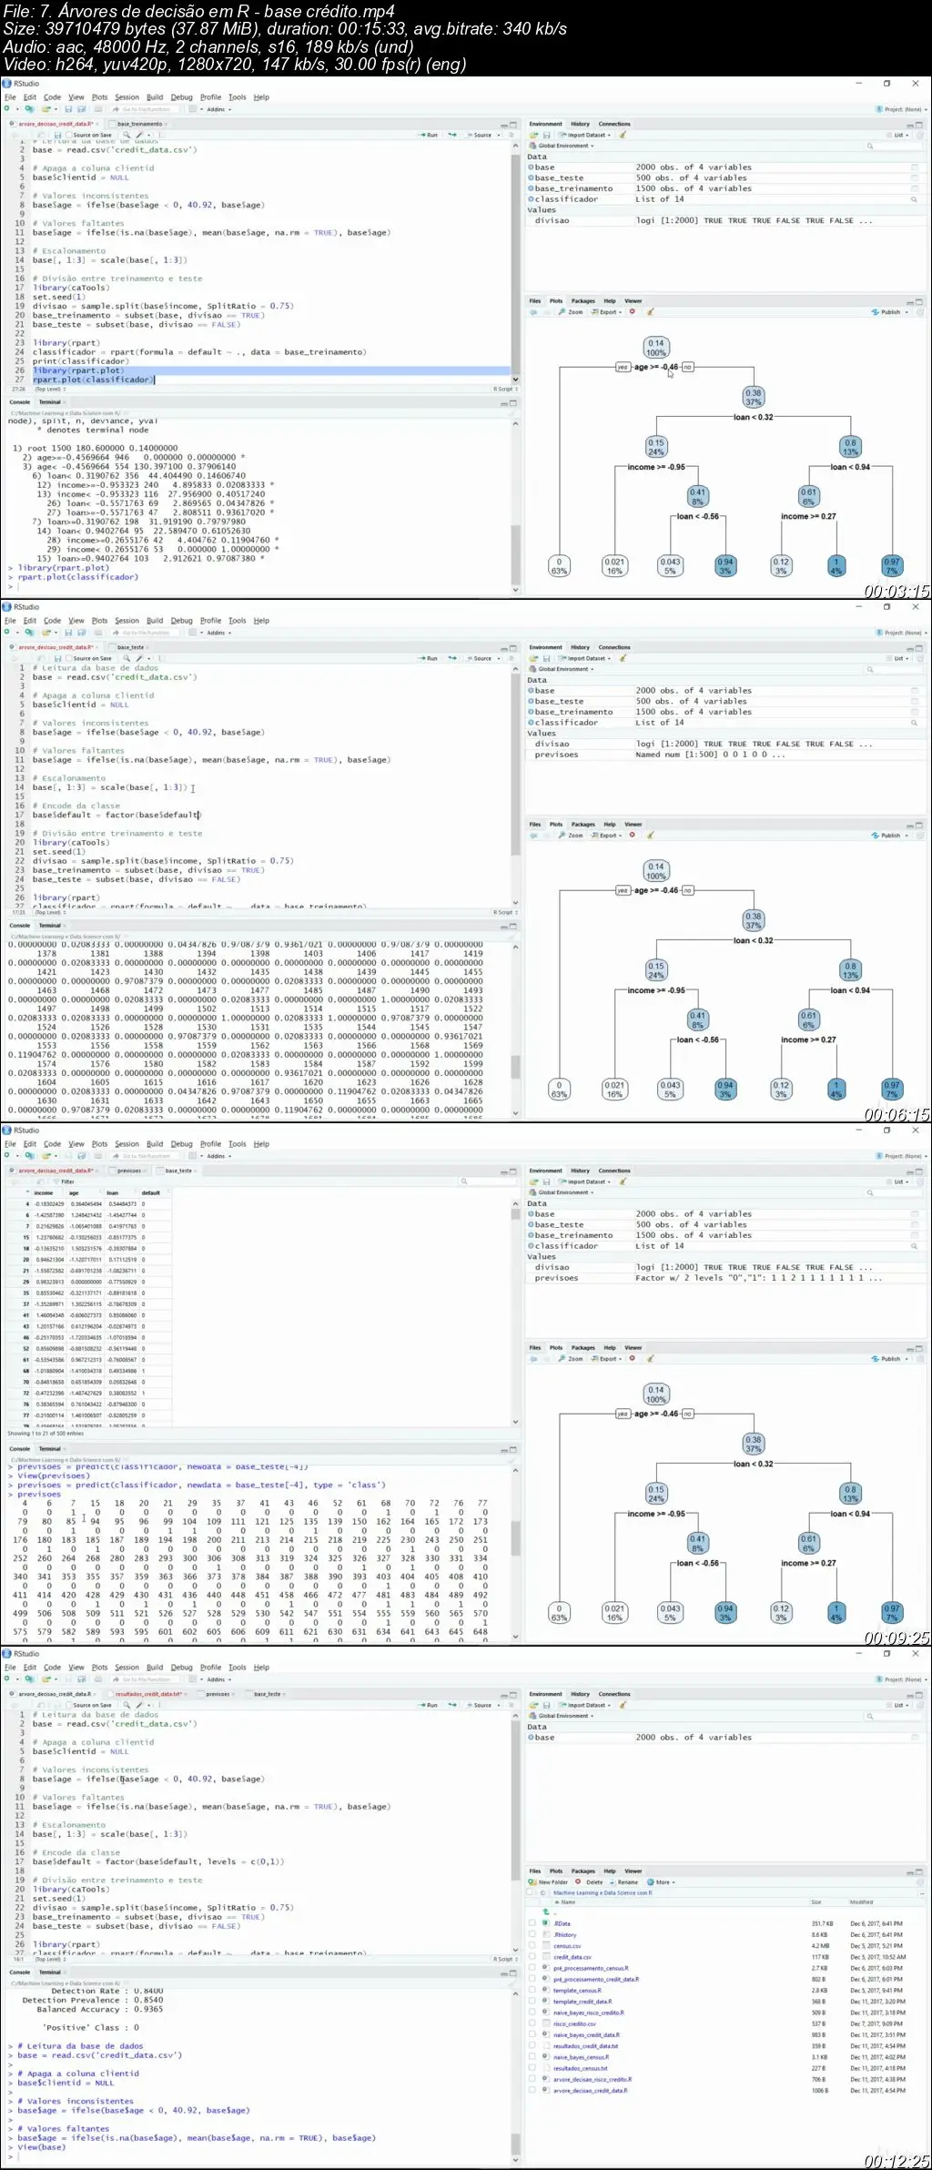Image resolution: width=932 pixels, height=2170 pixels.
Task: Click the Environment search field in the first frame
Action: 896,146
